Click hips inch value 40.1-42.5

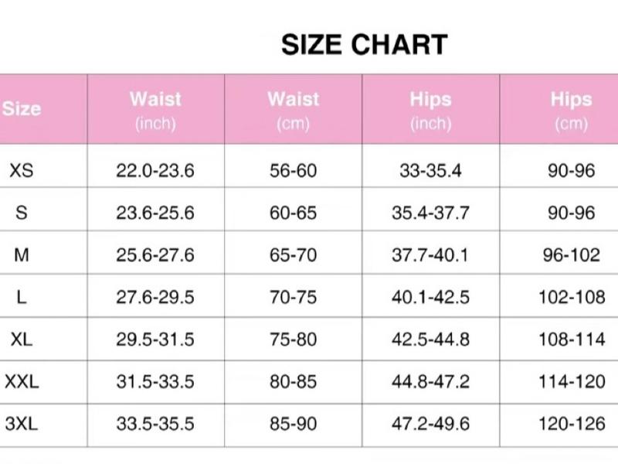(430, 297)
